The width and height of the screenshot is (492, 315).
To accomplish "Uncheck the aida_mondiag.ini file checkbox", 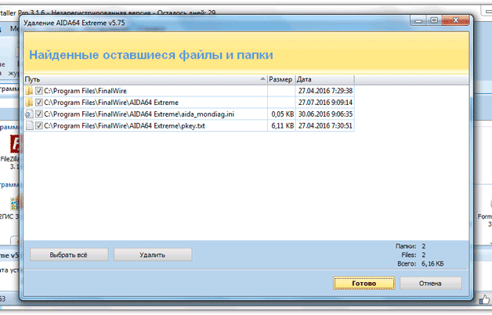I will pos(39,114).
